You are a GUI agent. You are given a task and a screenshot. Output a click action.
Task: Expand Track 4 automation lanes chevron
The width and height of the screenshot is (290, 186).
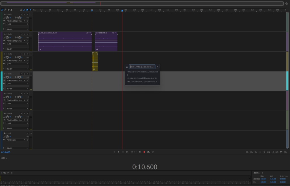[4, 88]
